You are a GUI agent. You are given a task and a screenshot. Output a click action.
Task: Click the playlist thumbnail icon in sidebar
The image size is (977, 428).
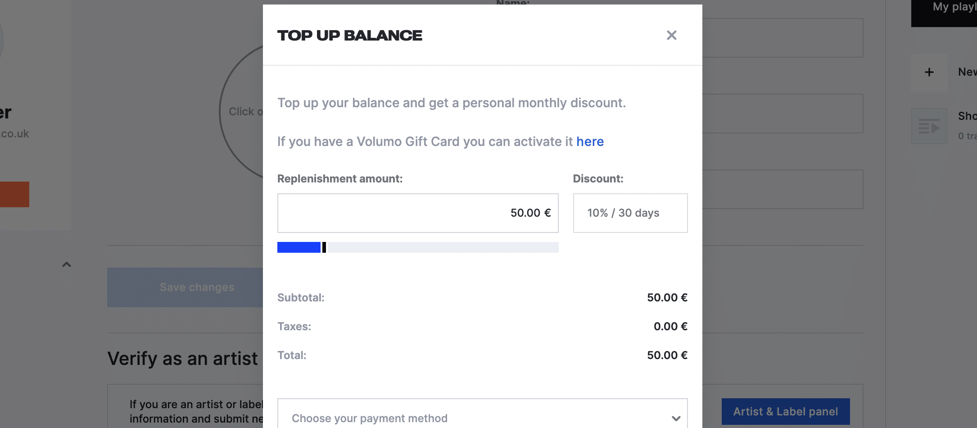coord(929,126)
